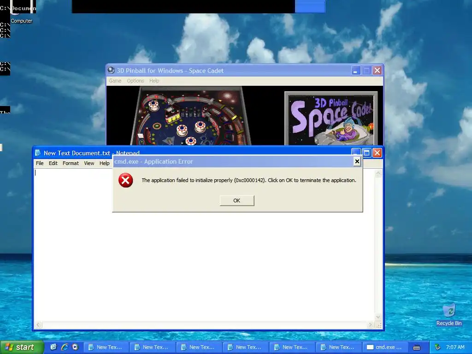This screenshot has width=472, height=354.
Task: Click the 7:07 AM taskbar clock
Action: (x=455, y=347)
